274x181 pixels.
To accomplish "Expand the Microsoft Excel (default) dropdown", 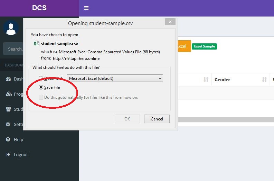I will (115, 78).
